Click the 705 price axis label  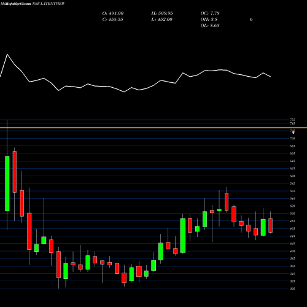pyautogui.click(x=292, y=139)
